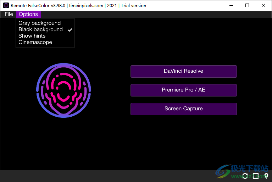The height and width of the screenshot is (182, 272).
Task: Click the DaVinci Resolve button
Action: point(184,71)
